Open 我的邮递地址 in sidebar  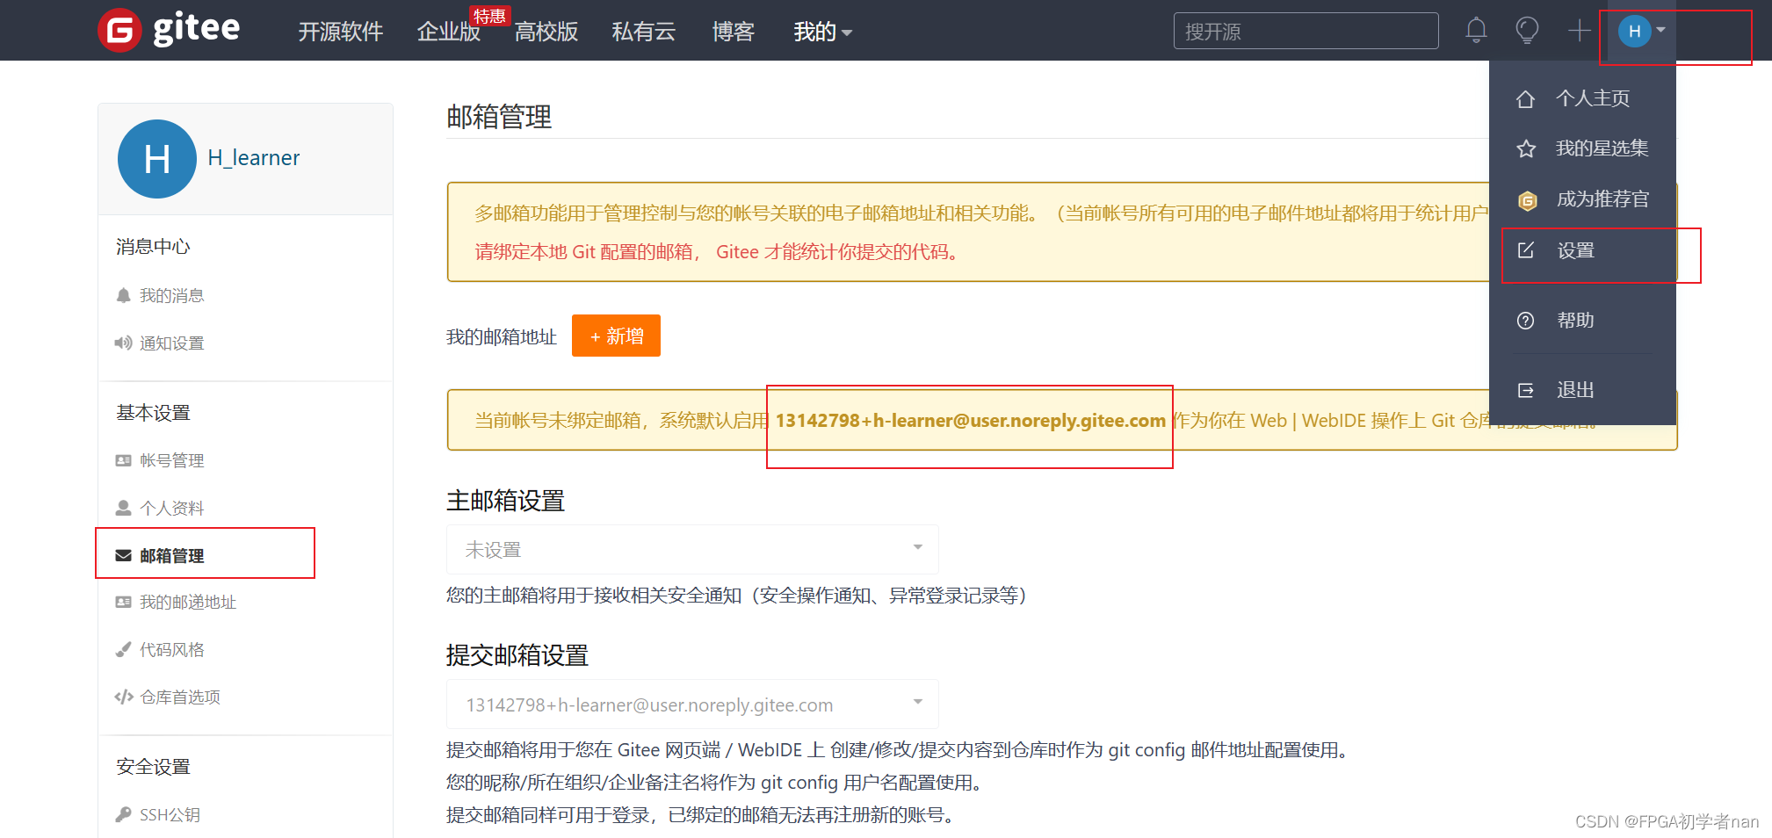pyautogui.click(x=188, y=603)
